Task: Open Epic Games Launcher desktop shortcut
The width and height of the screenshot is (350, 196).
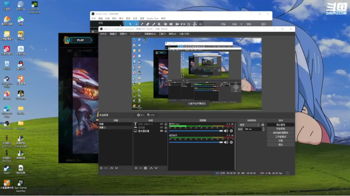Action: click(21, 186)
